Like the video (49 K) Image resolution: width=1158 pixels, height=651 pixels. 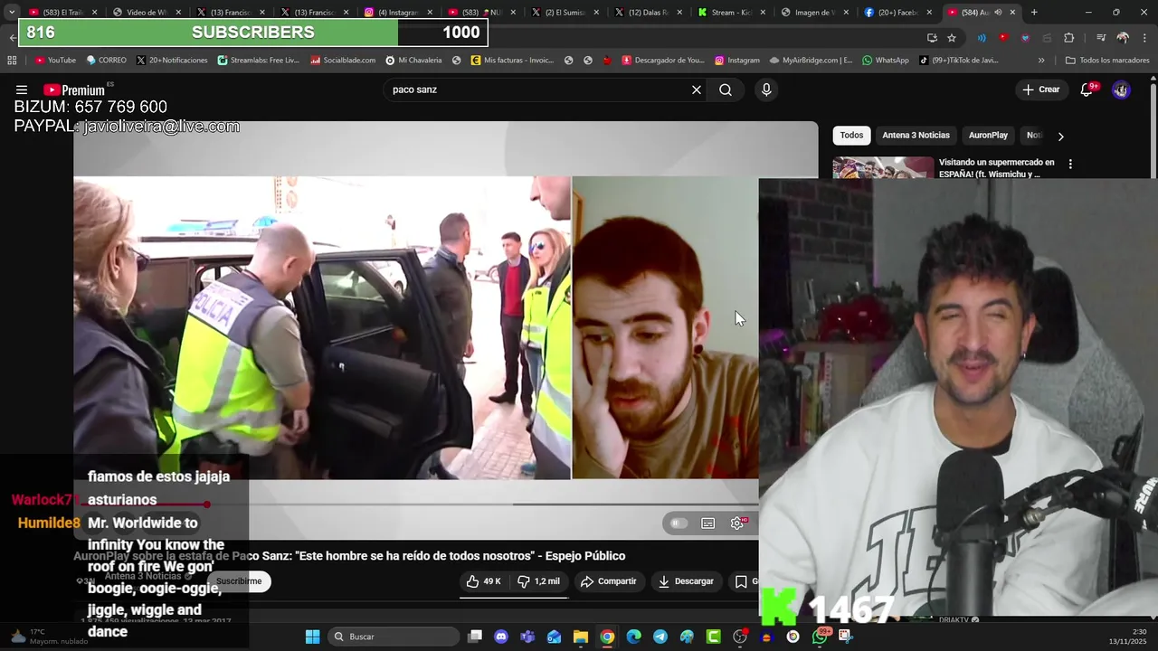(x=484, y=581)
